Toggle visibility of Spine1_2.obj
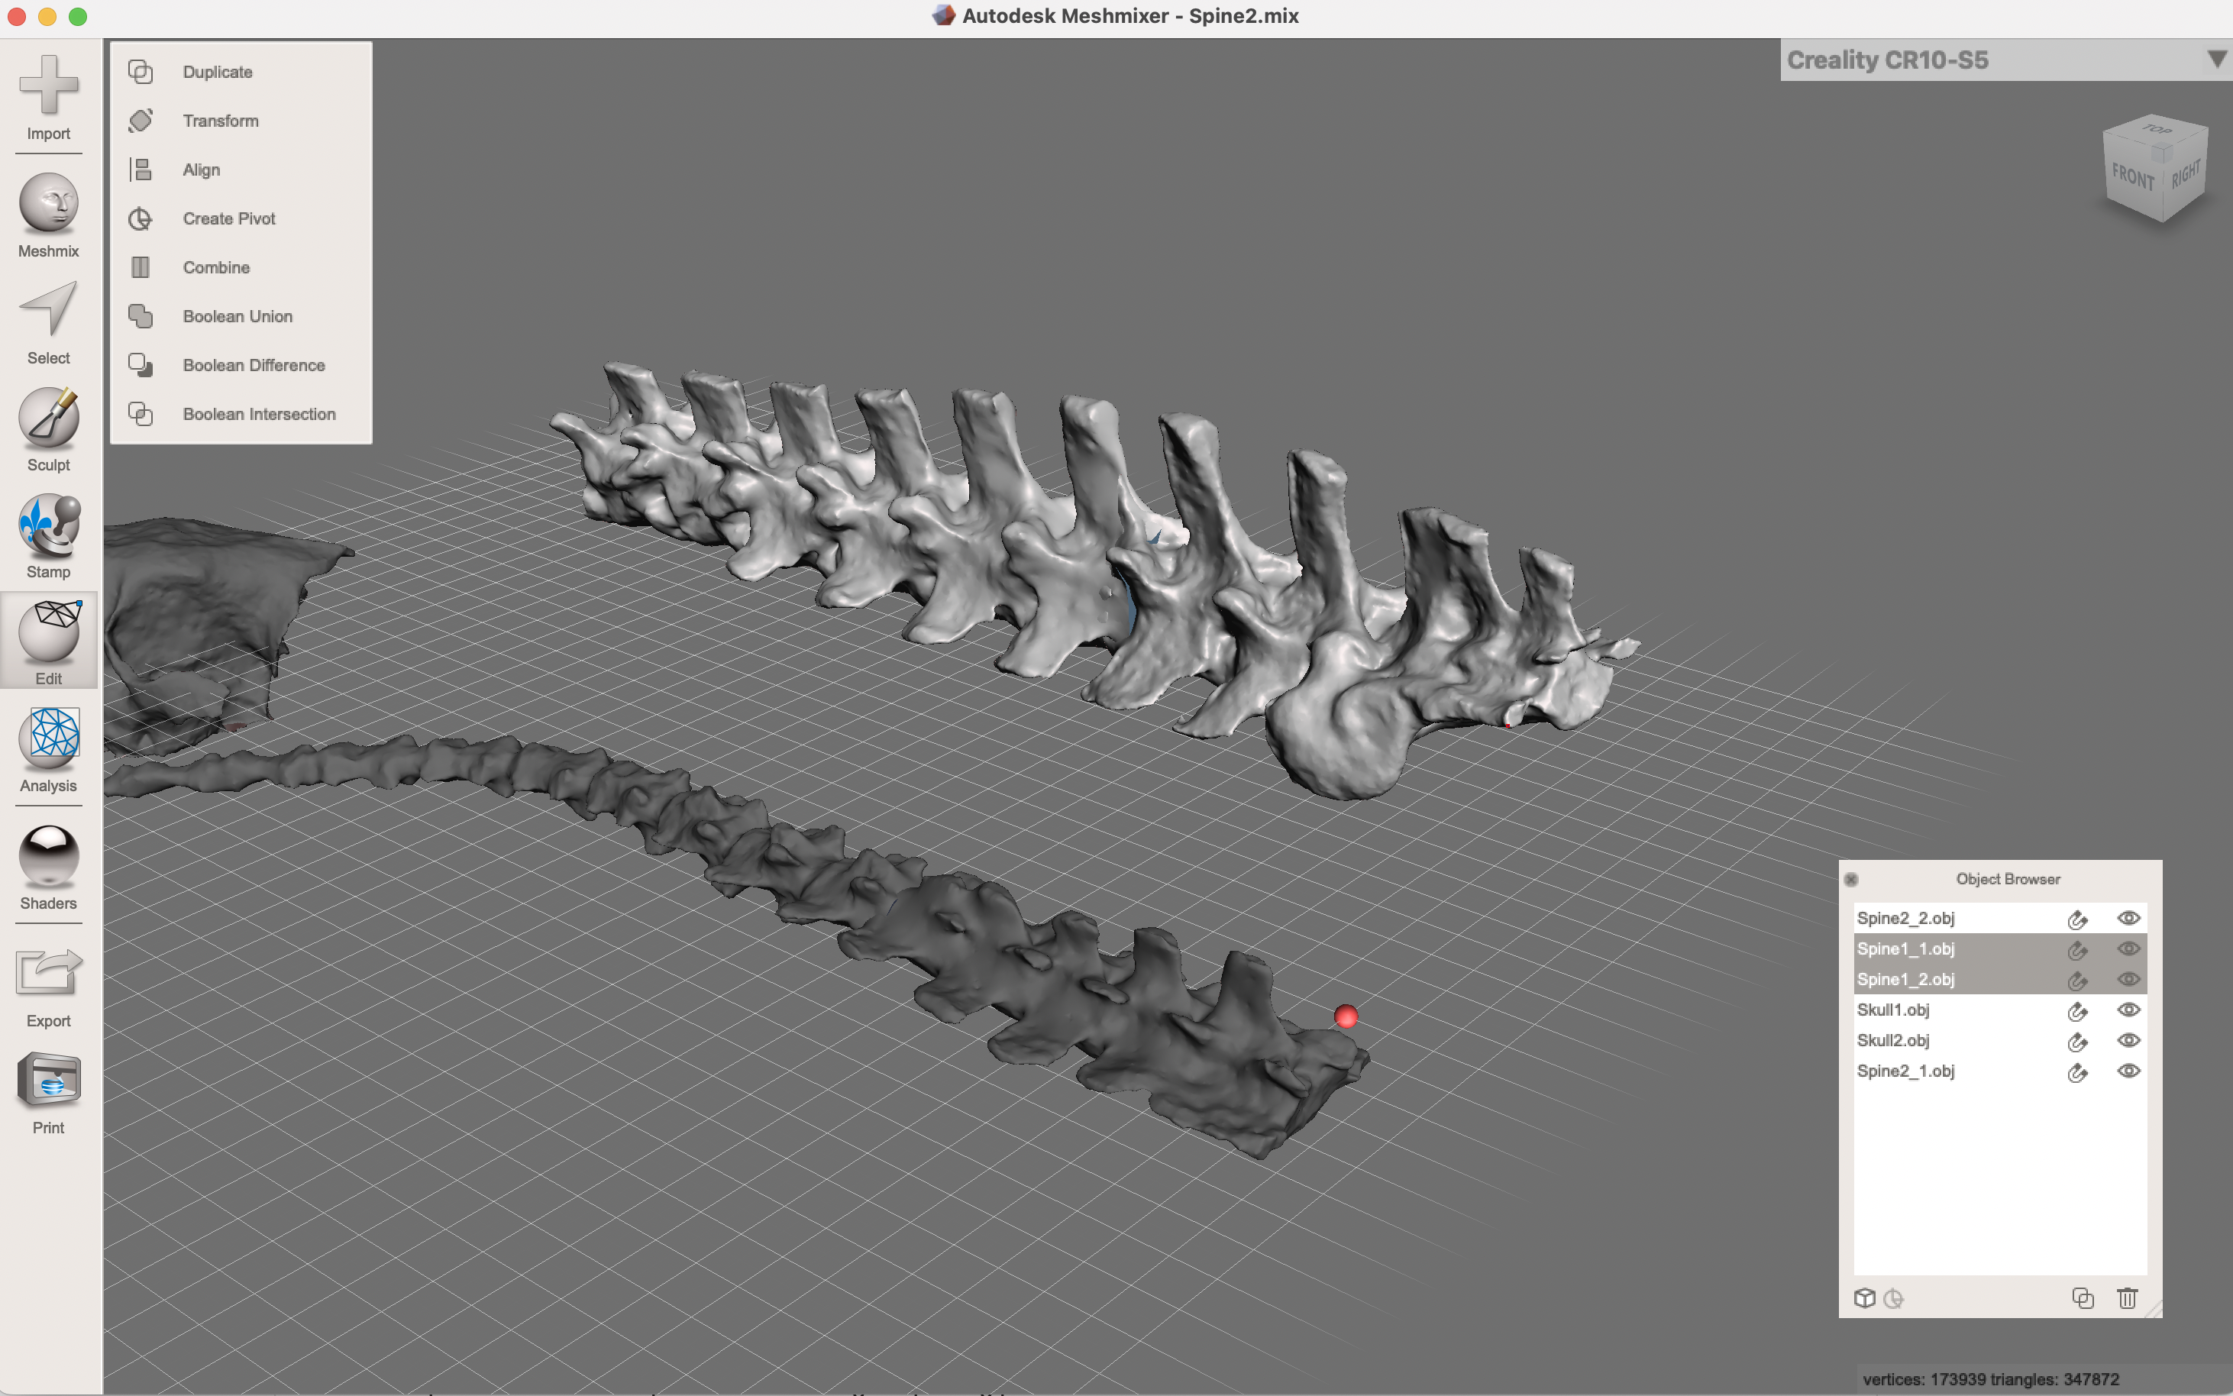Viewport: 2233px width, 1396px height. pyautogui.click(x=2128, y=979)
